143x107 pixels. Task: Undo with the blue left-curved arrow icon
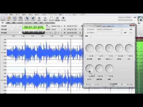(27, 18)
